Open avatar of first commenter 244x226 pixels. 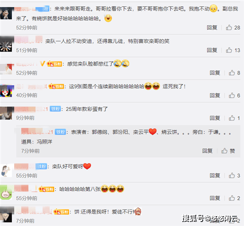click(6, 13)
